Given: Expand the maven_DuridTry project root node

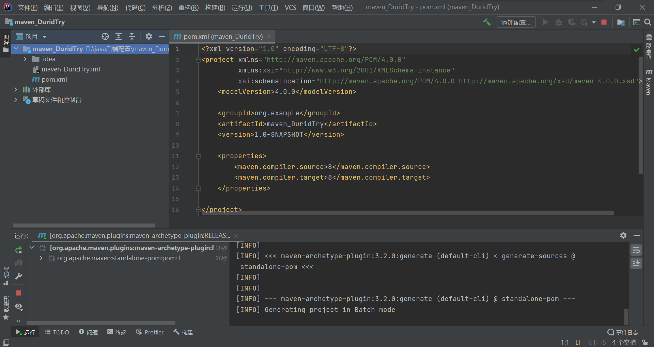Looking at the screenshot, I should [16, 49].
